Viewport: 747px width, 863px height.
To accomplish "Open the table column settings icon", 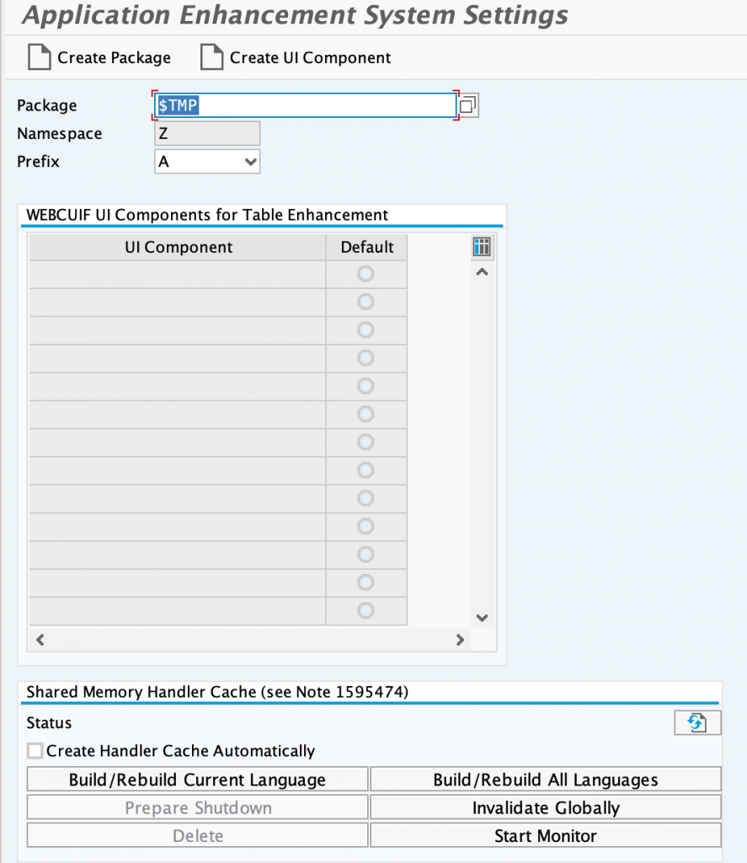I will coord(482,247).
